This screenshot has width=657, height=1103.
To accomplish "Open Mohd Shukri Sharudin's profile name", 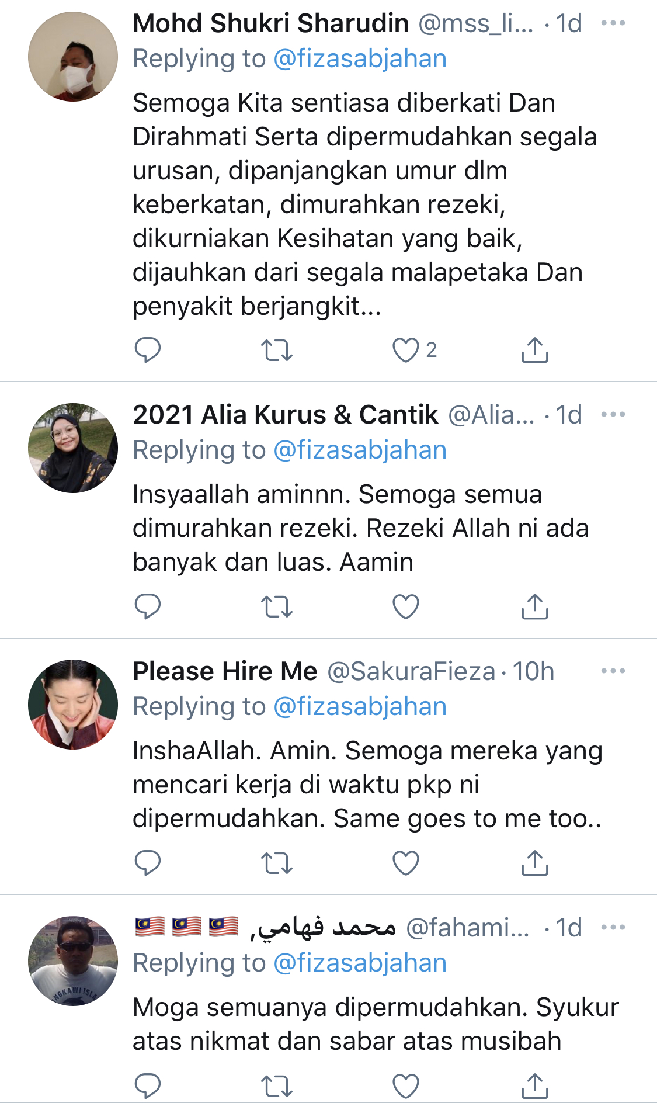I will tap(270, 23).
